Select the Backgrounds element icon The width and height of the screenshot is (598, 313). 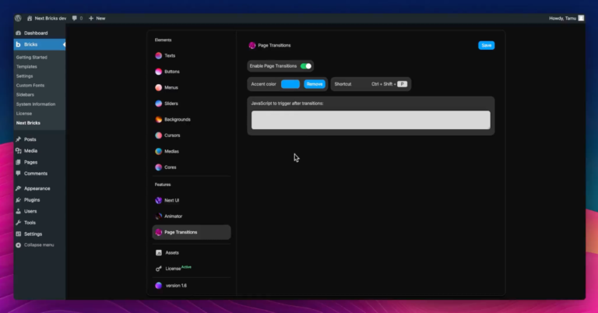coord(158,119)
